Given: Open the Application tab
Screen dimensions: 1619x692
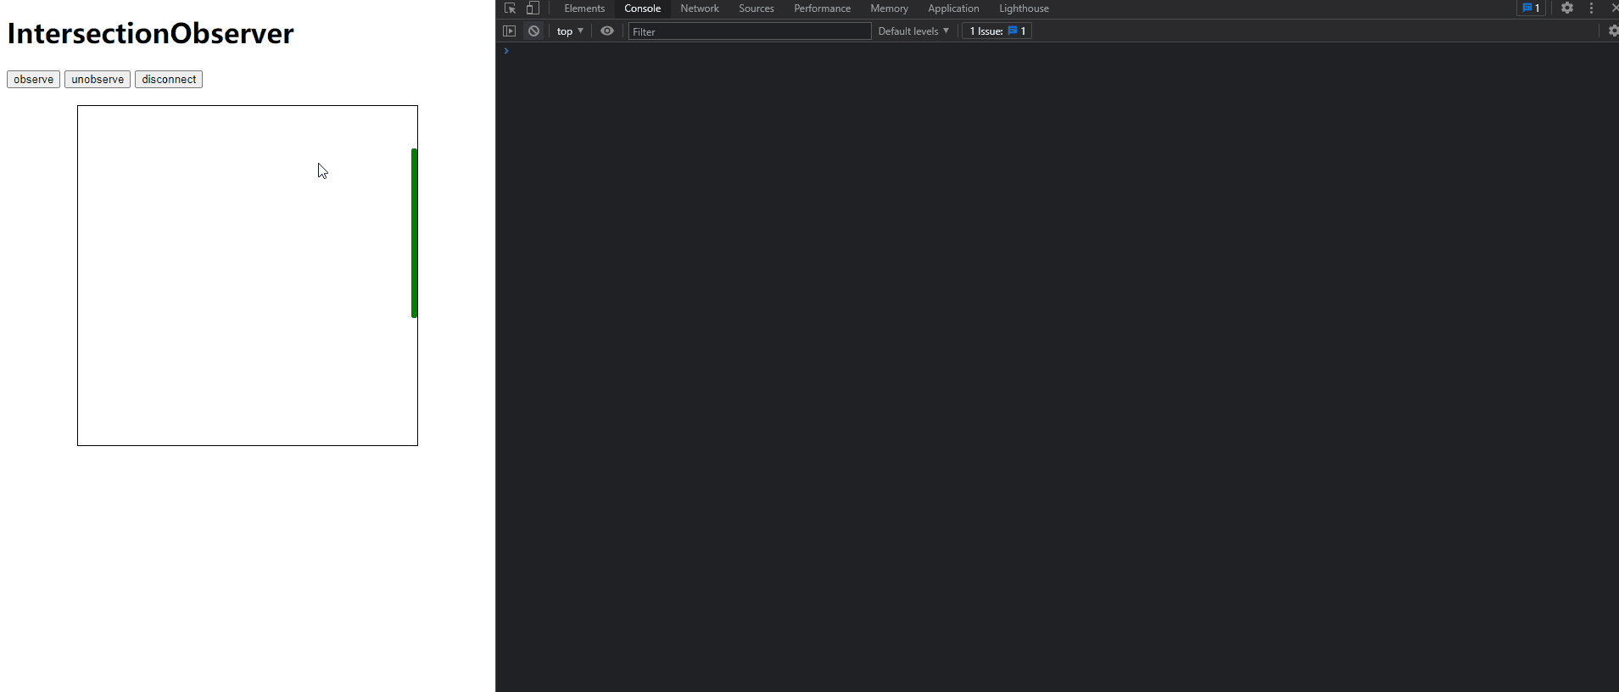Looking at the screenshot, I should point(953,8).
